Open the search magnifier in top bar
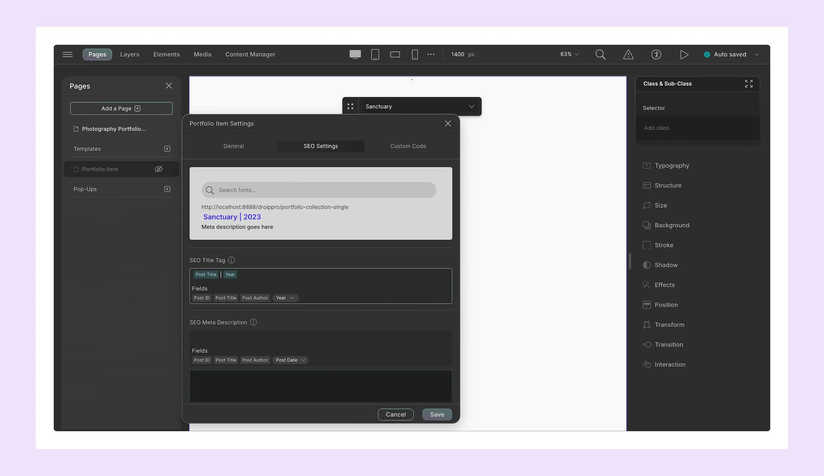 (x=600, y=54)
